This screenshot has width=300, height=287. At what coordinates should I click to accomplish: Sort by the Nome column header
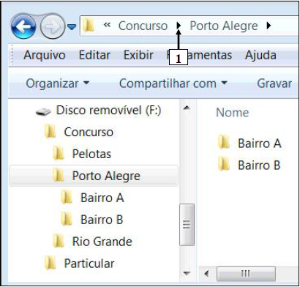pos(233,113)
